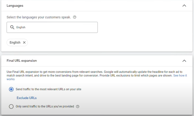Click the 'English' placeholder text in search box
194x116 pixels.
tap(21, 27)
